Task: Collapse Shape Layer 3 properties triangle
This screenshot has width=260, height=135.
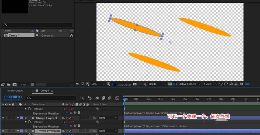Action: point(18,118)
